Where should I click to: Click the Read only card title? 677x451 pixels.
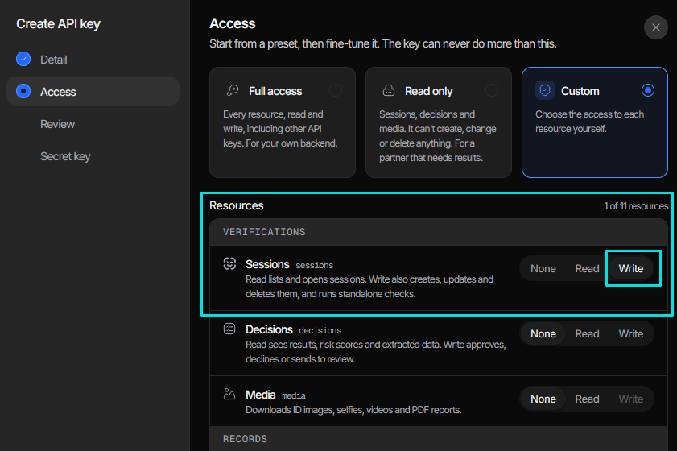tap(429, 91)
